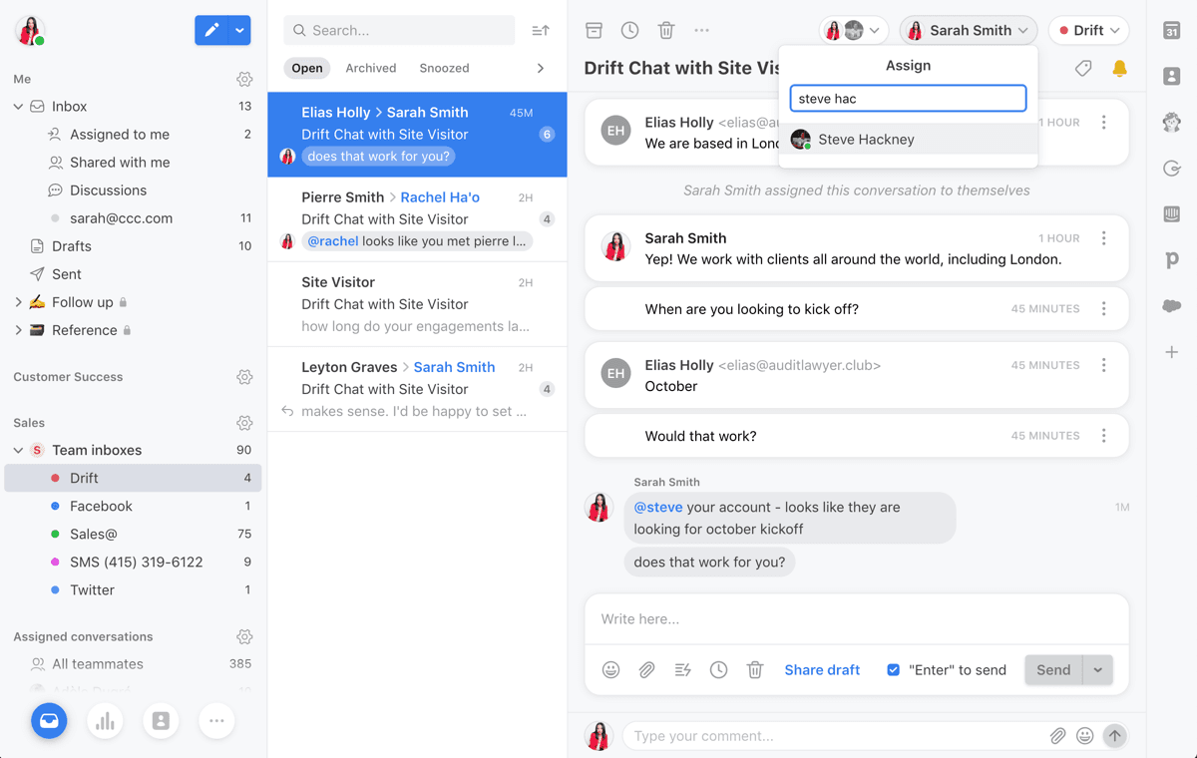Archive the conversation using the archive icon
The height and width of the screenshot is (758, 1197).
(594, 30)
